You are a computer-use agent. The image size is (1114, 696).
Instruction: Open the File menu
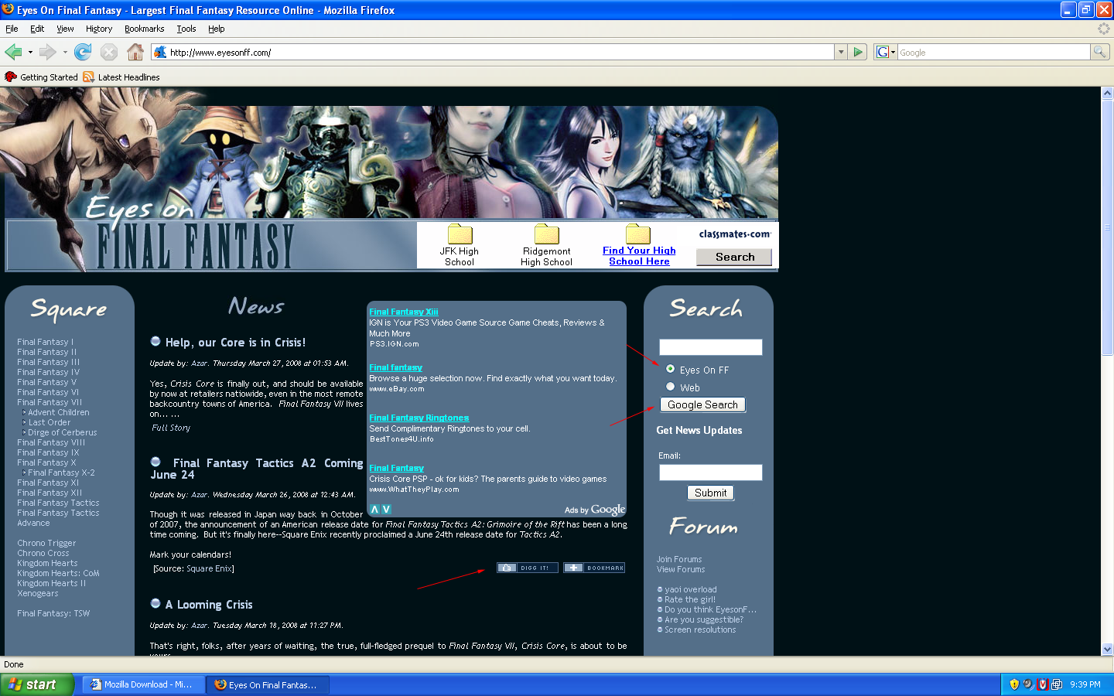(x=12, y=29)
